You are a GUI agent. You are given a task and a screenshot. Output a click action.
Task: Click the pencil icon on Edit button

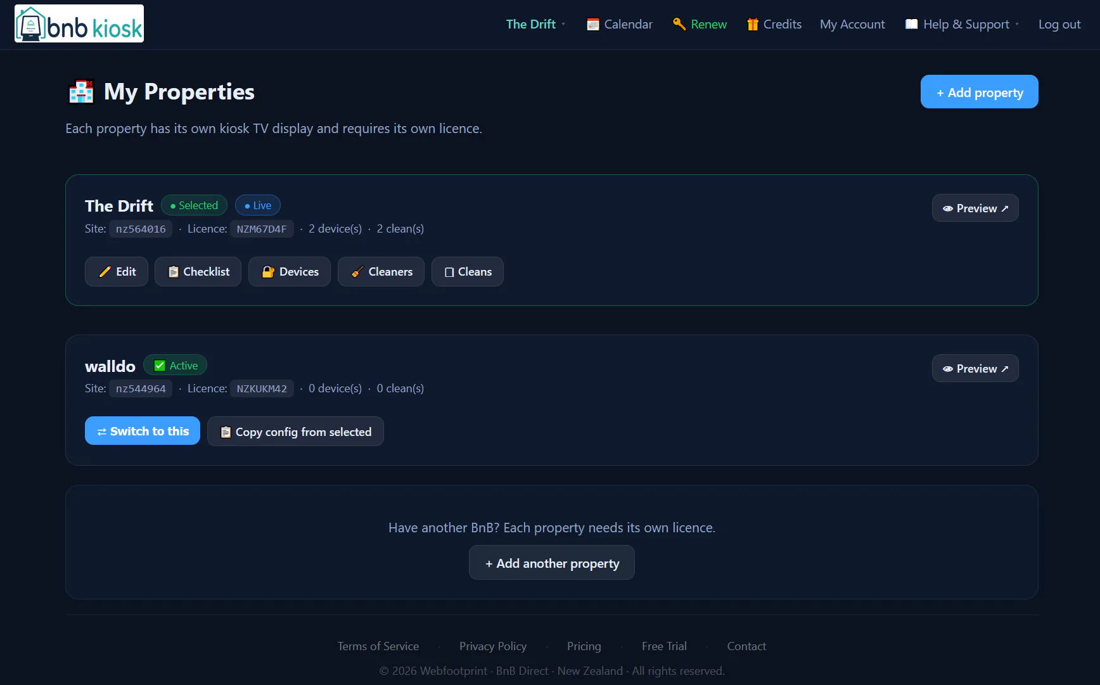[105, 272]
